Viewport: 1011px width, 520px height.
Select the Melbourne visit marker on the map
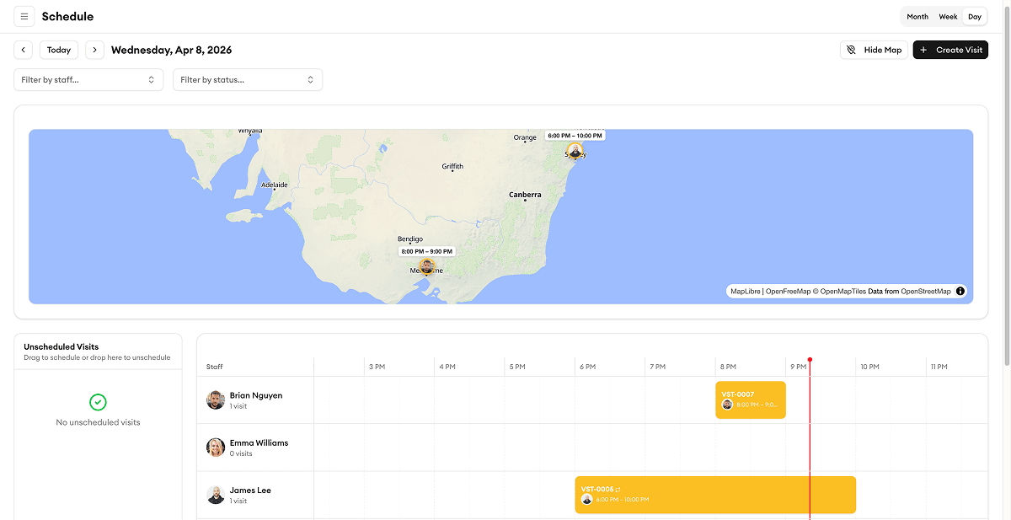[x=427, y=267]
